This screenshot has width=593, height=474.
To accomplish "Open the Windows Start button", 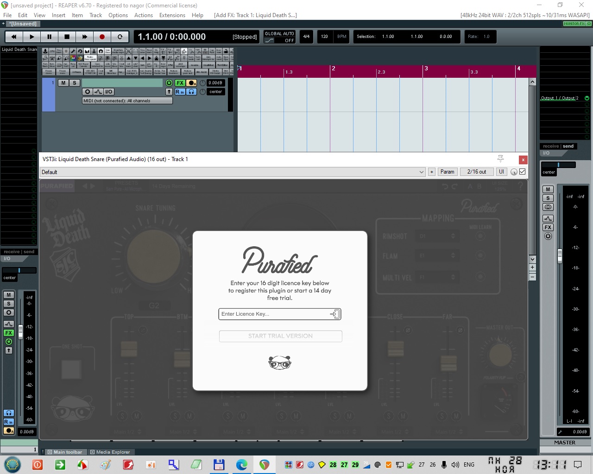I will pos(13,464).
